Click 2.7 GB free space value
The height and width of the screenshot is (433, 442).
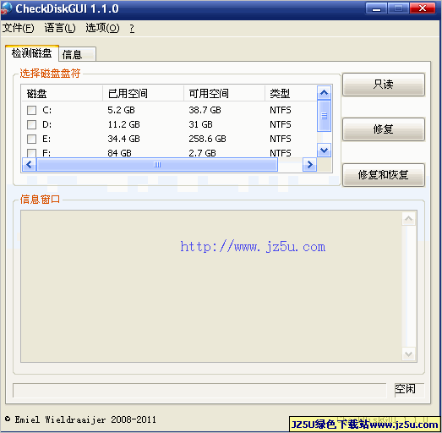click(202, 153)
